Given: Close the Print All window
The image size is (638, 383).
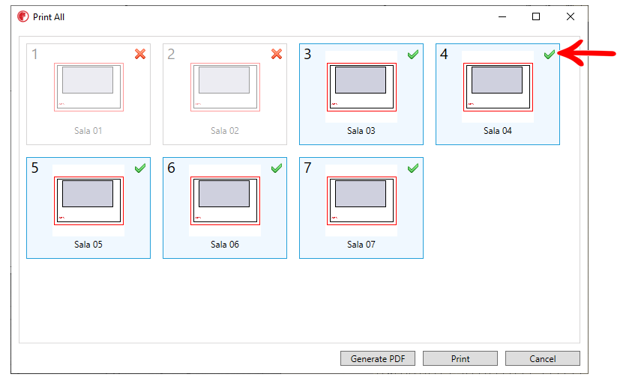Looking at the screenshot, I should pos(571,16).
